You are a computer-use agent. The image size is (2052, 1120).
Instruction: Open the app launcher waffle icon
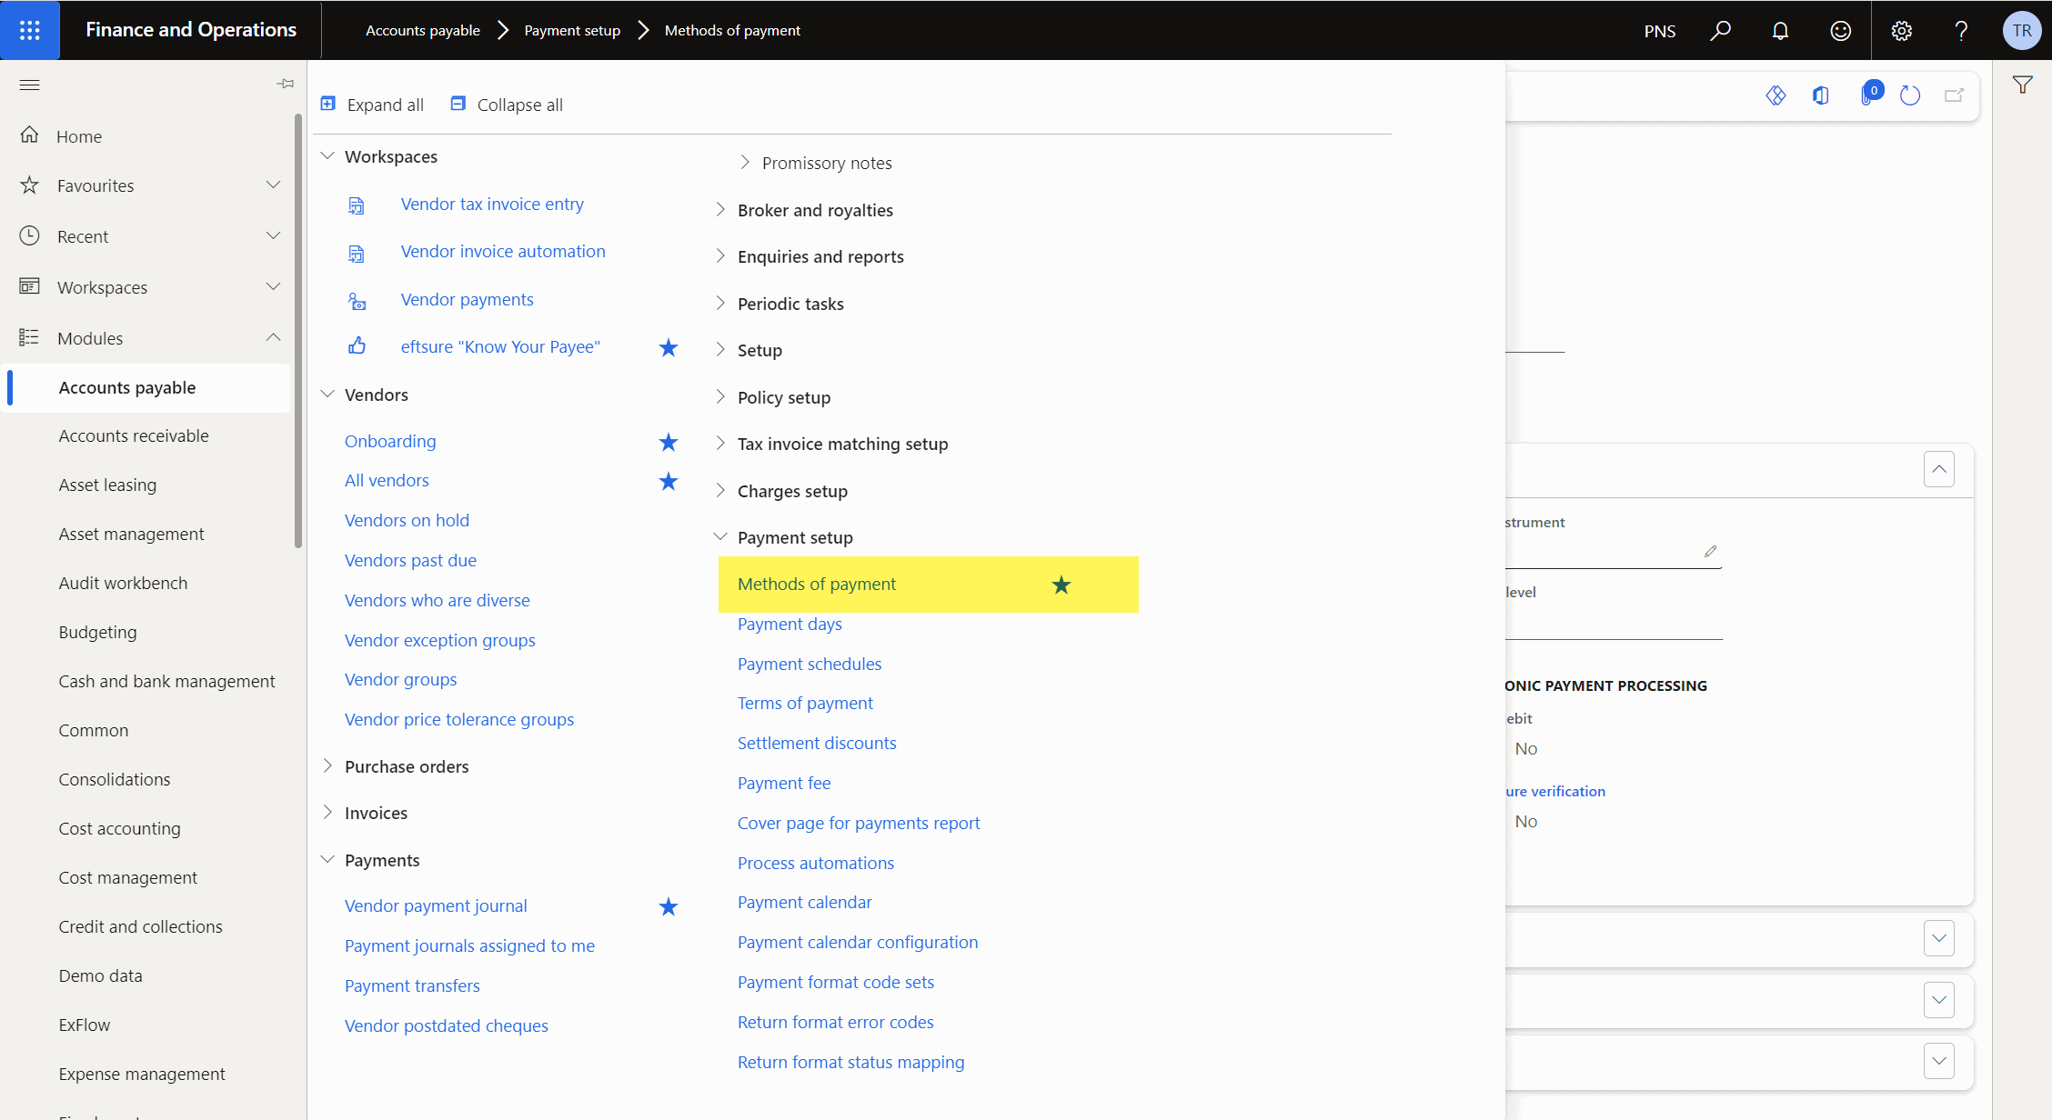(30, 30)
